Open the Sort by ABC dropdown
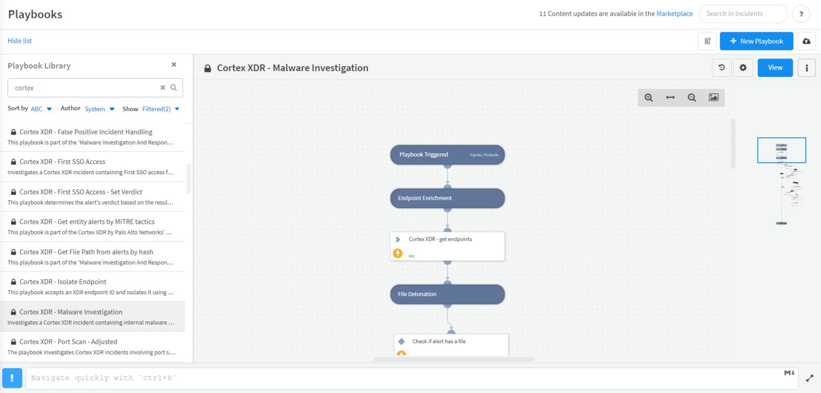This screenshot has width=821, height=393. (41, 109)
